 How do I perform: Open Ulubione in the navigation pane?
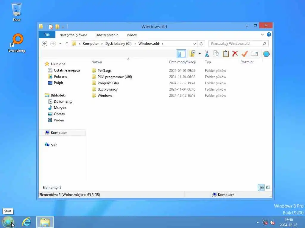(58, 64)
